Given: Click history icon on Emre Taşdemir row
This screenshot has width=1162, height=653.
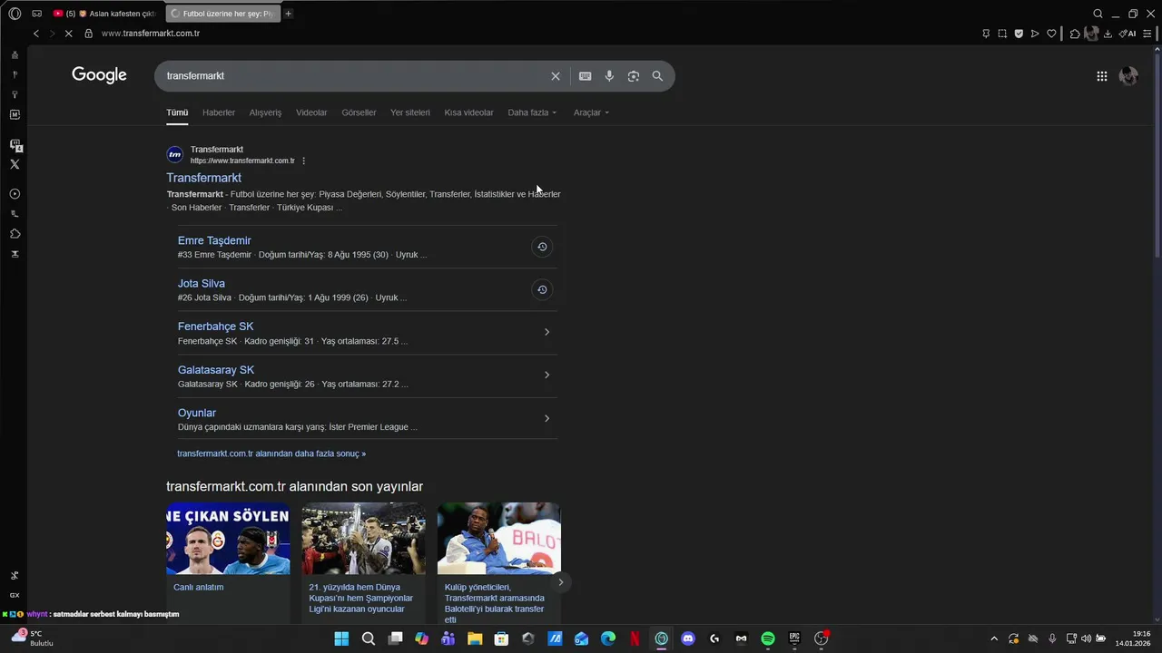Looking at the screenshot, I should click(542, 247).
